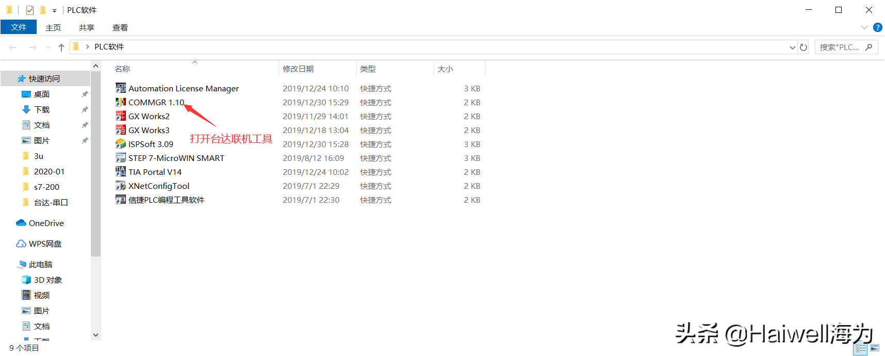Open the Help question mark icon

click(877, 27)
